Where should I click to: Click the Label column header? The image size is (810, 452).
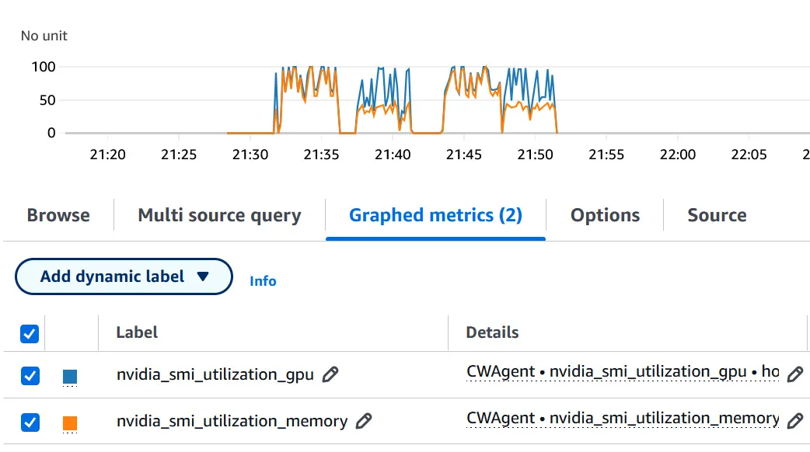136,332
